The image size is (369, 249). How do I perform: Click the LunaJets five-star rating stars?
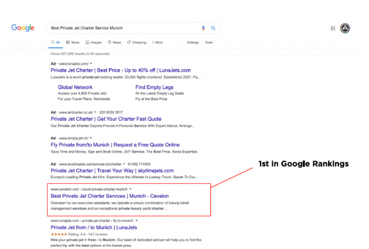pos(59,234)
